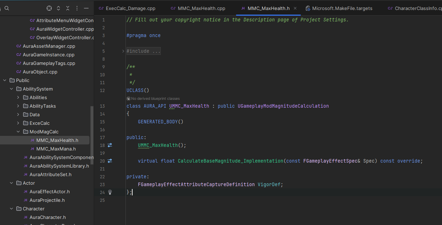Expand the Abilities folder
This screenshot has height=225, width=442.
pos(18,97)
